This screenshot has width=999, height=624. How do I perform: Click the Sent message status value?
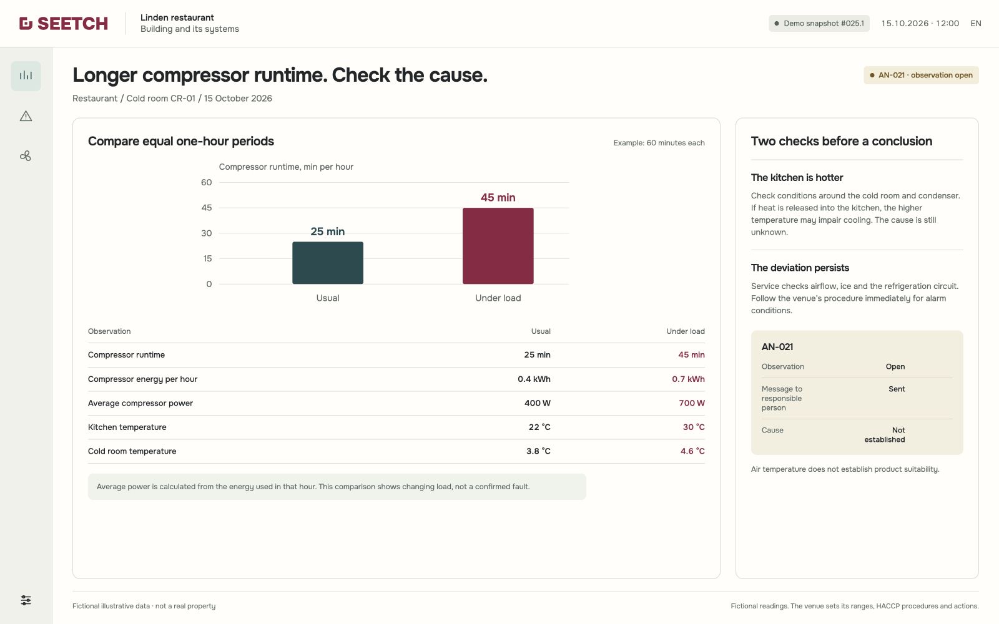click(x=897, y=389)
